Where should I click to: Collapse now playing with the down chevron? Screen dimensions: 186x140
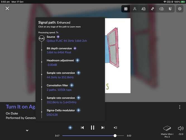click(27, 130)
